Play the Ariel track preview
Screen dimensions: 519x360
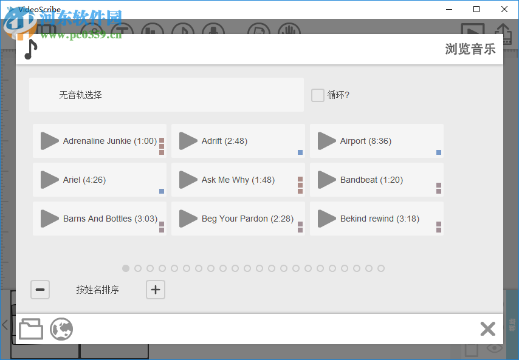pos(49,180)
